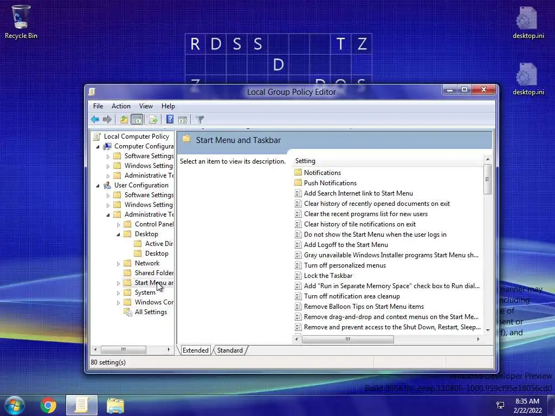Expand the Start Menu and Taskbar node
555x416 pixels.
119,283
